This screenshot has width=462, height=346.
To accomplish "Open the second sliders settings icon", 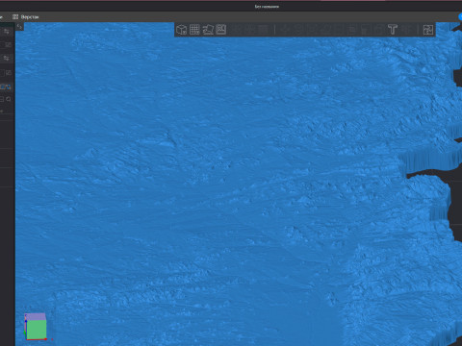I will [x=7, y=58].
